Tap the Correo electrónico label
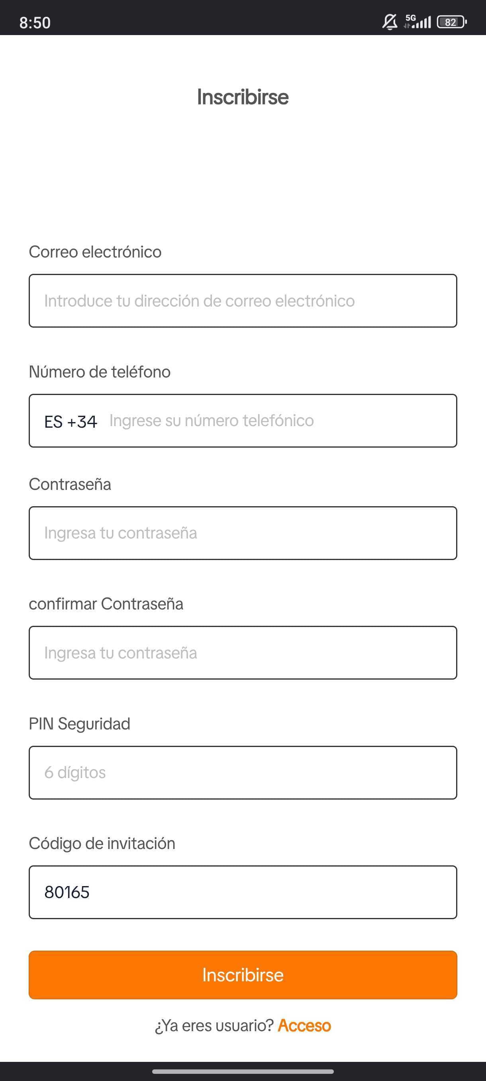The width and height of the screenshot is (486, 1081). click(x=95, y=252)
